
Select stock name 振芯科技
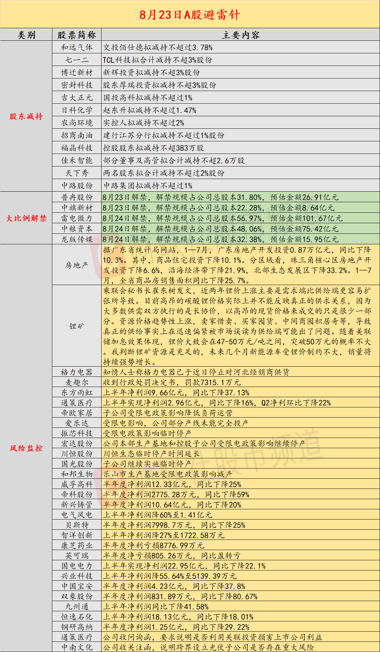tap(77, 434)
